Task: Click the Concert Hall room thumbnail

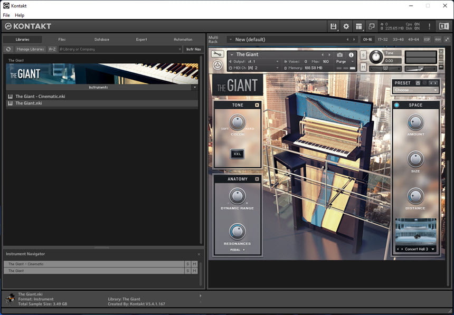Action: 416,231
